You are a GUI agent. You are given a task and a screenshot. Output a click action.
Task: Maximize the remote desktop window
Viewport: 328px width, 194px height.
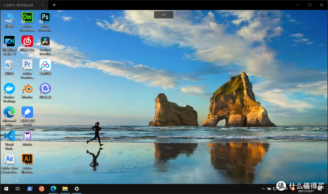pos(309,5)
